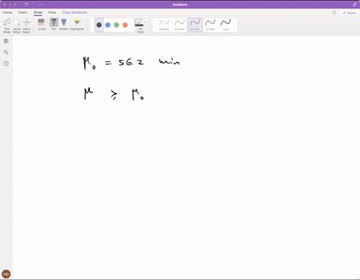Screen dimensions: 360x280
Task: Set pen thickness to 0.7 mm
Action: [210, 25]
